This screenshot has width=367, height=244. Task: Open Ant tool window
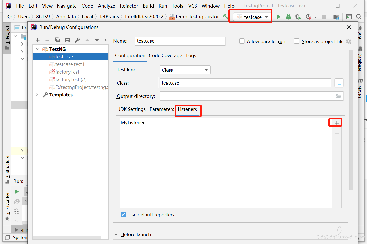[360, 32]
